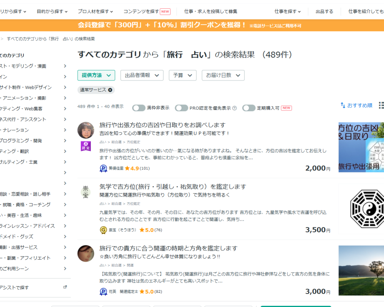Screen dimensions: 384x307
Task: Select 出品する in the top navigation
Action: [x=324, y=11]
